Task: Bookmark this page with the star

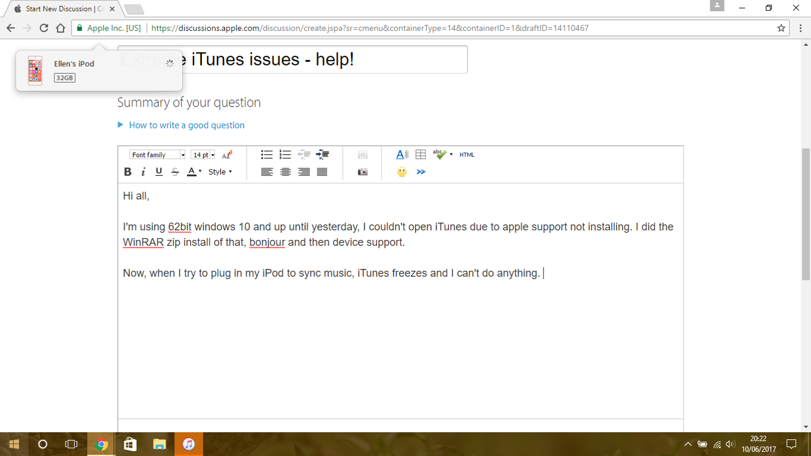Action: tap(781, 28)
